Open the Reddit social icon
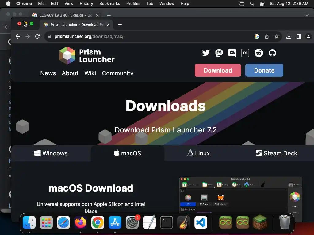The width and height of the screenshot is (314, 235). pyautogui.click(x=259, y=53)
